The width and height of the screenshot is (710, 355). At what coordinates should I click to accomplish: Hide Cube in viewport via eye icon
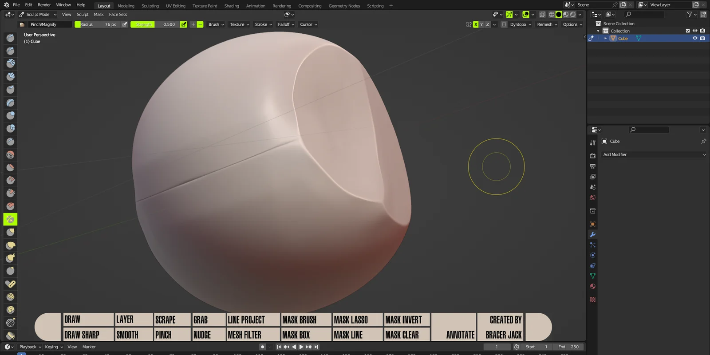pos(695,38)
